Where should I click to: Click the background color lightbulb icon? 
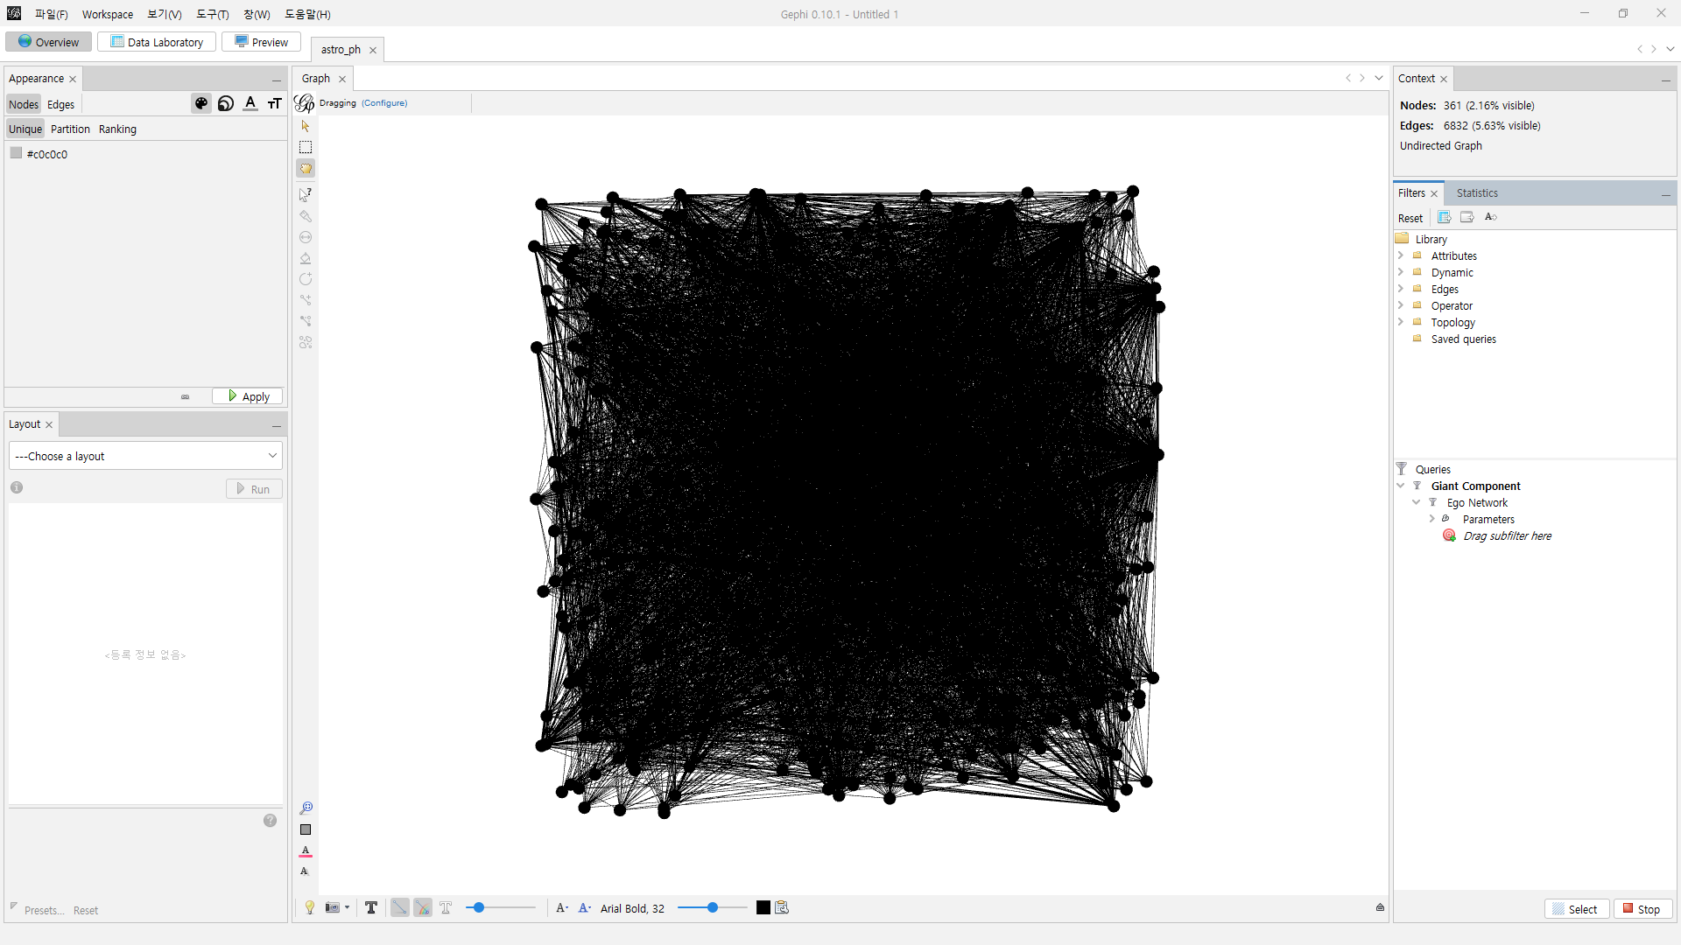click(310, 907)
